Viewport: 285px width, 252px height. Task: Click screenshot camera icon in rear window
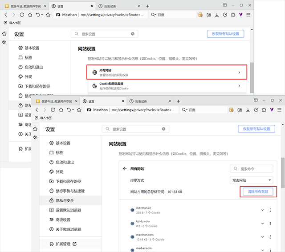click(209, 15)
